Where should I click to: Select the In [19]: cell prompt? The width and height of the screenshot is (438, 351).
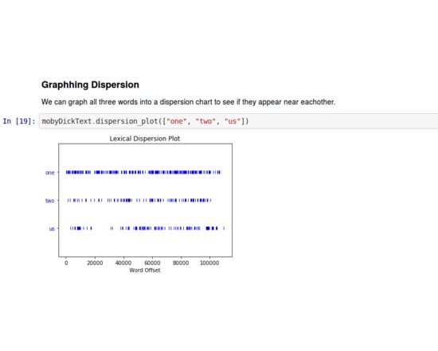(19, 121)
